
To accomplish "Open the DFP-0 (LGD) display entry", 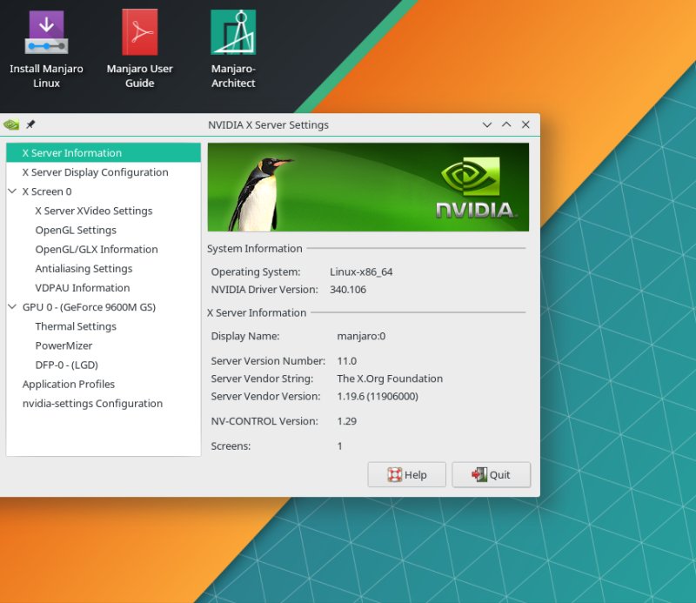I will 68,365.
